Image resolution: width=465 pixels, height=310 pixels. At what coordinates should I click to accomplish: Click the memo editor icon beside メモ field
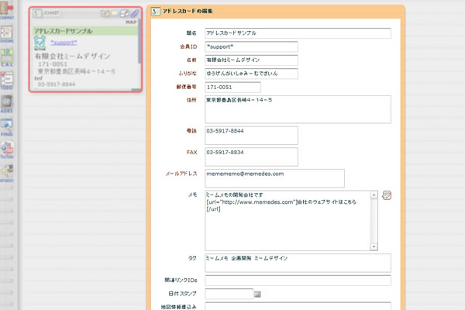[x=387, y=195]
